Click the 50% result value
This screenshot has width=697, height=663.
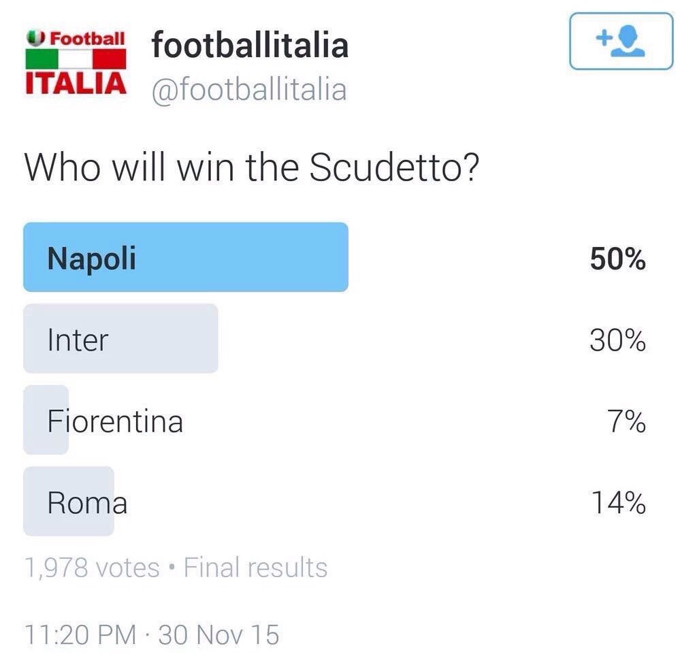(x=617, y=259)
